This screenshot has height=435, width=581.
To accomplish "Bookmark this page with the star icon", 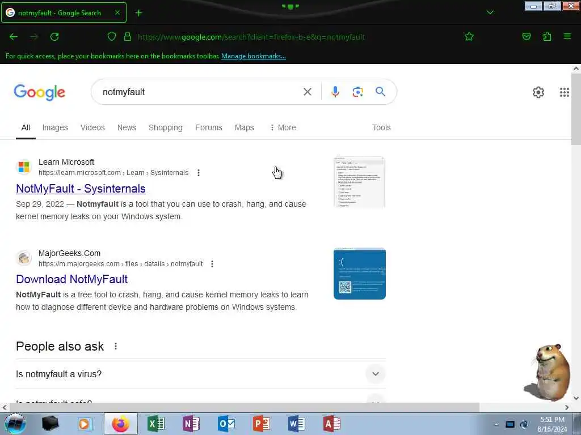I will pos(469,37).
